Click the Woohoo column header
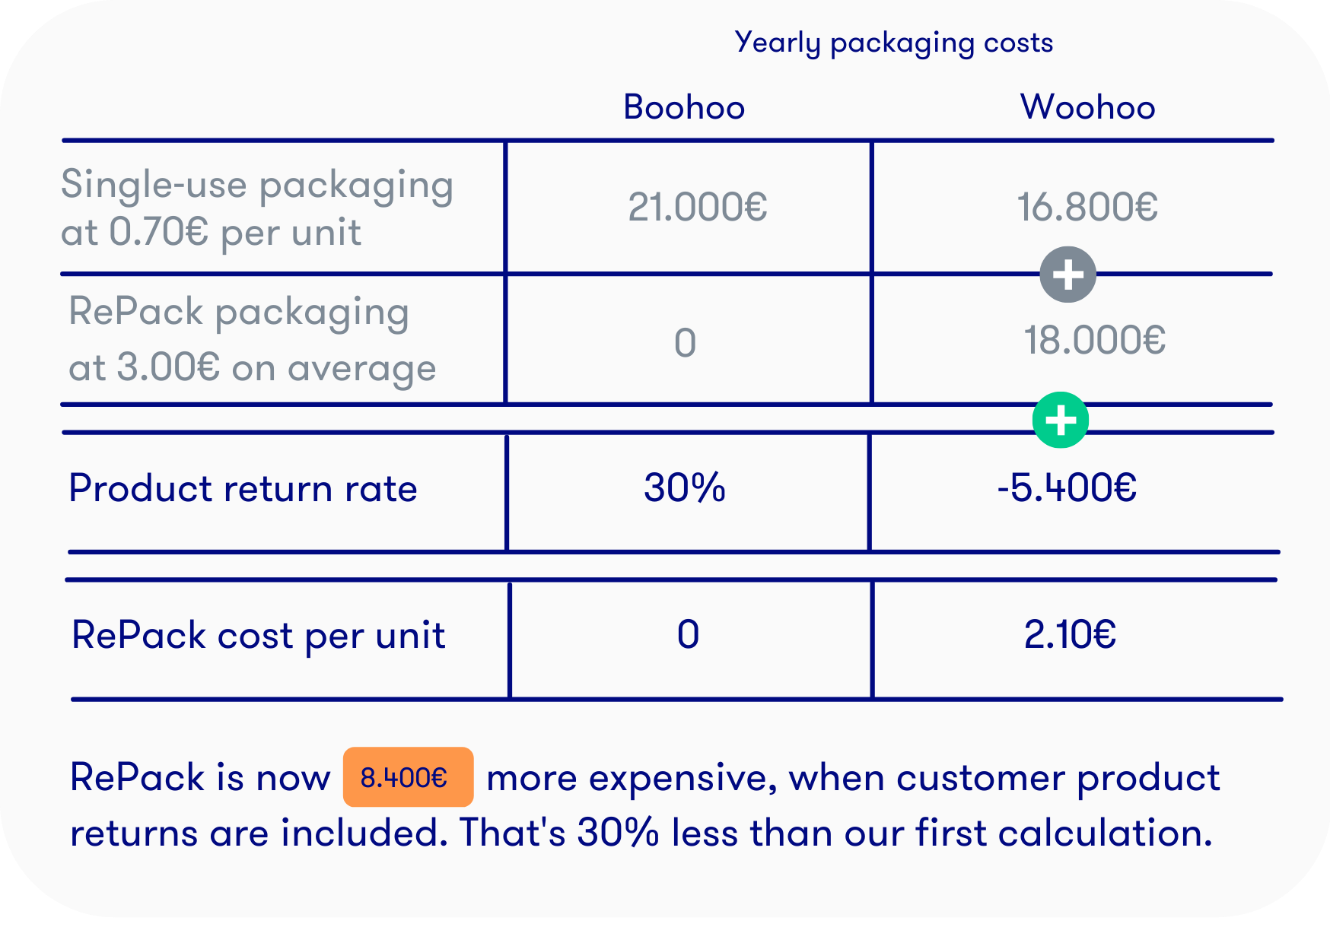 (x=1087, y=107)
